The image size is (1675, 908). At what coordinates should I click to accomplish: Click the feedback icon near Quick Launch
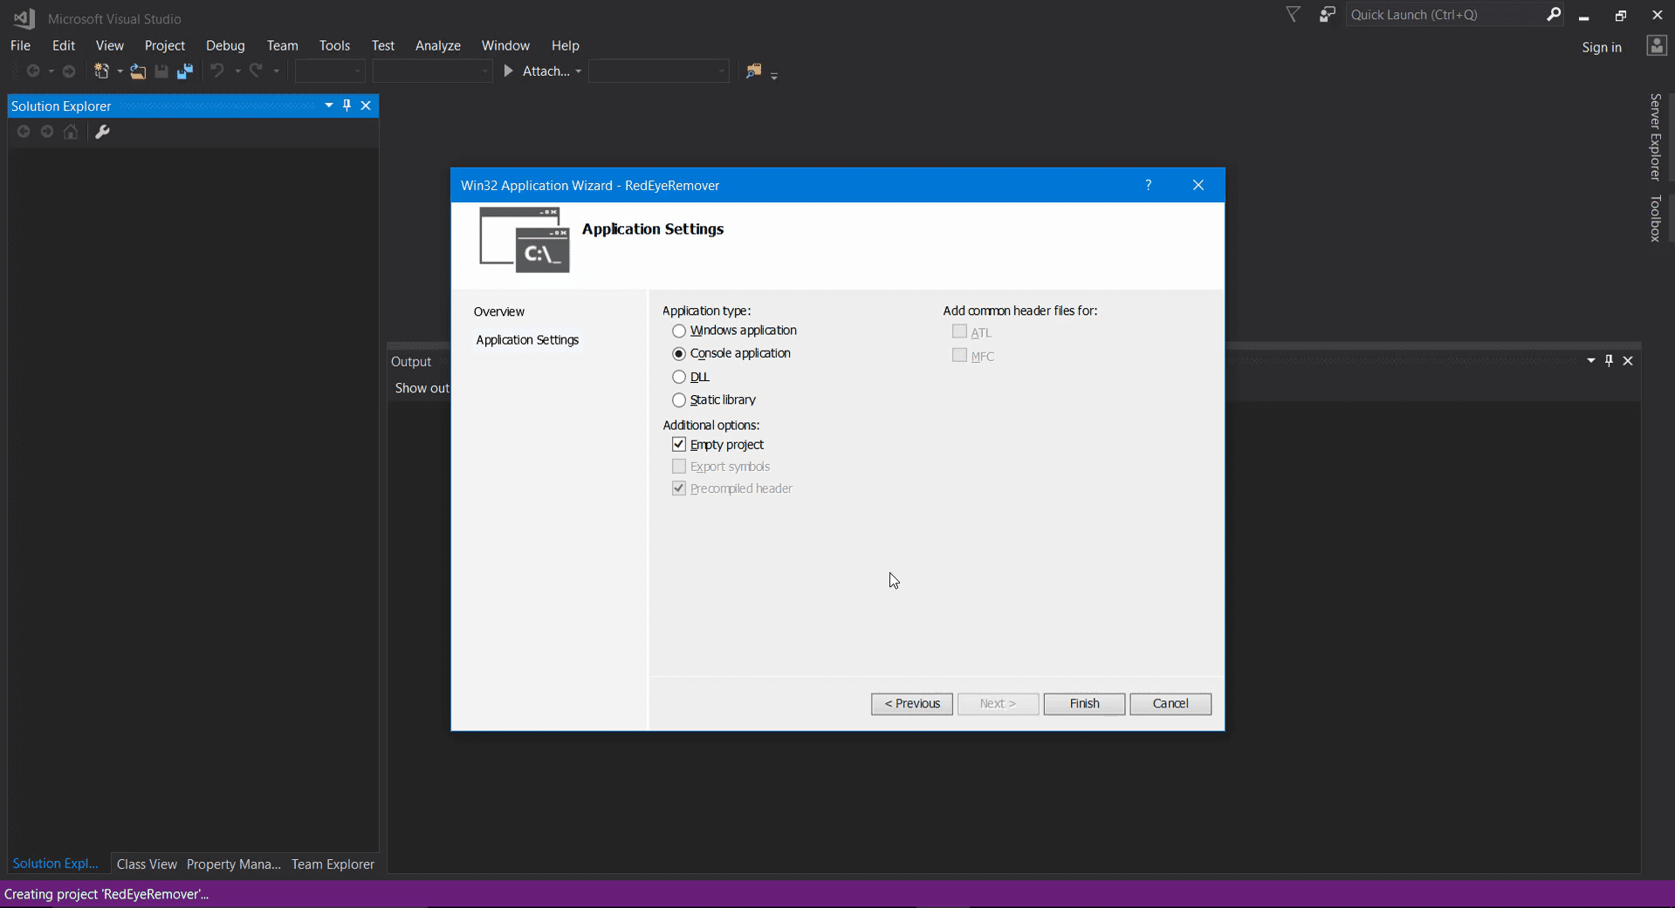(x=1327, y=15)
